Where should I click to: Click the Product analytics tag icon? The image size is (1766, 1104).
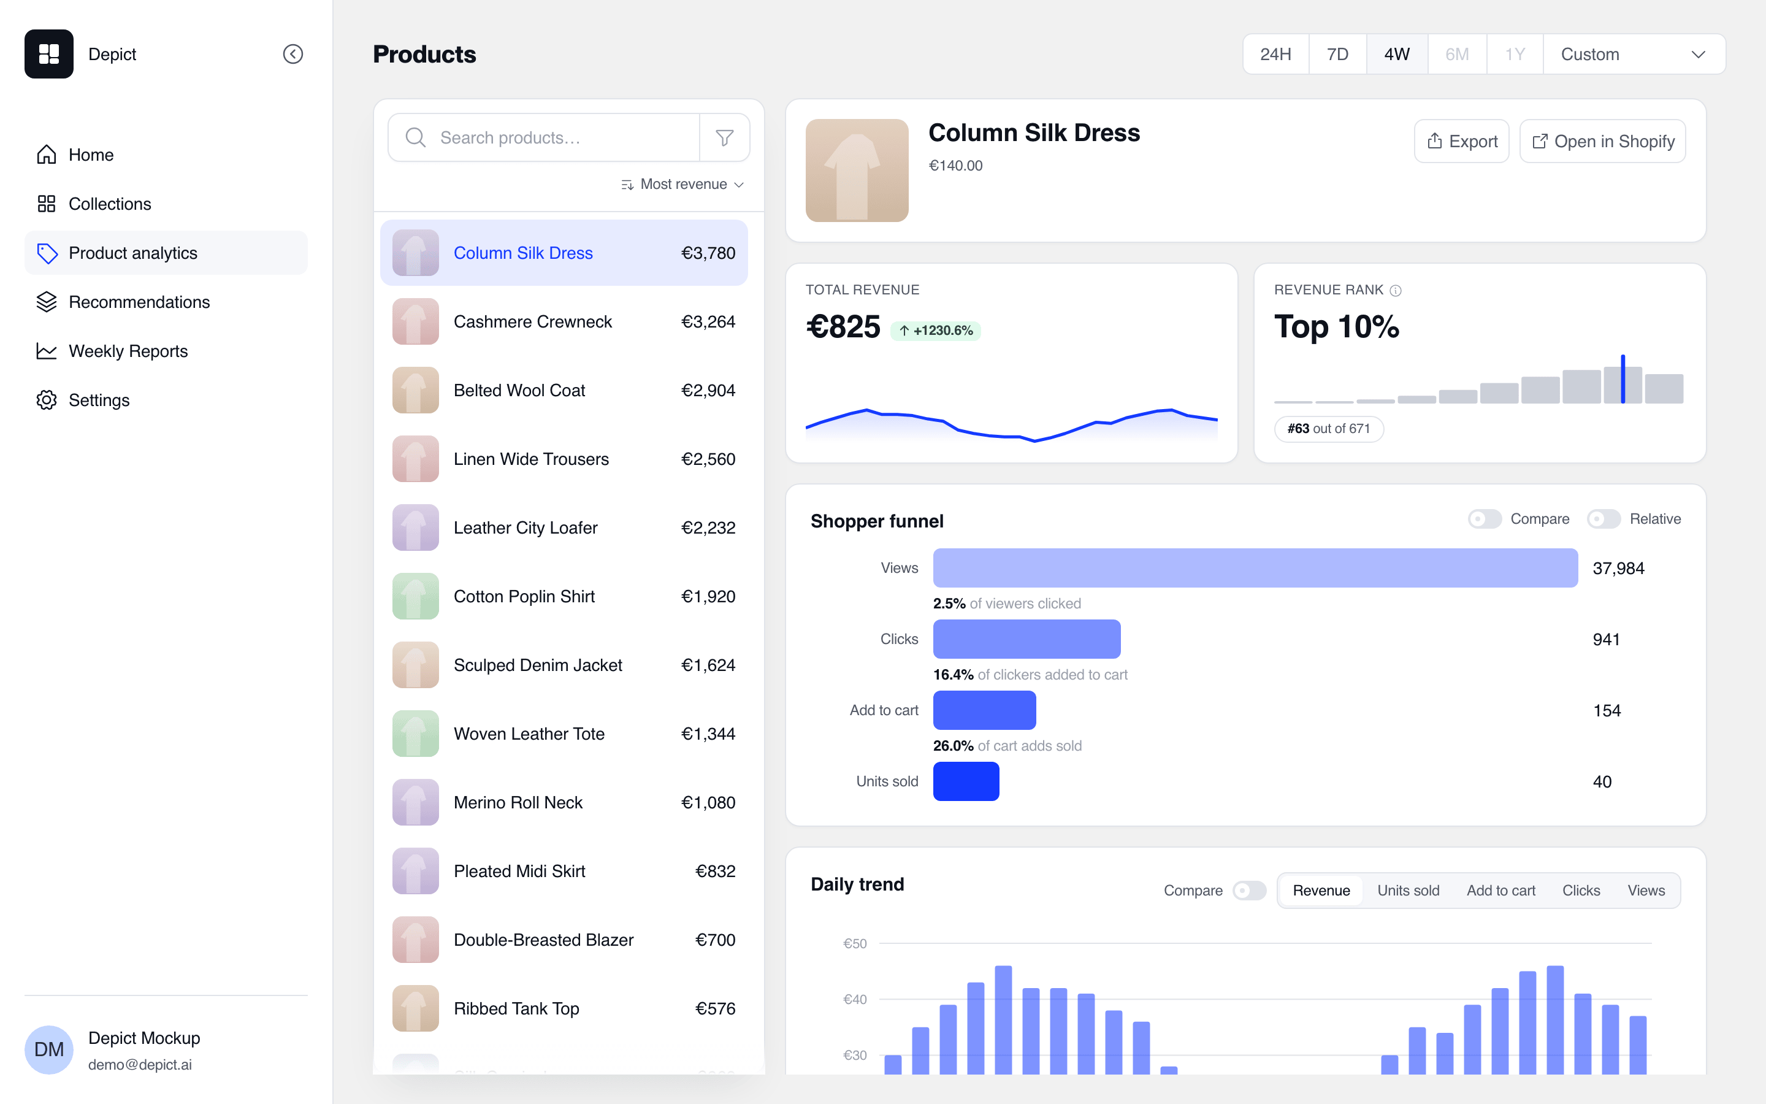47,253
